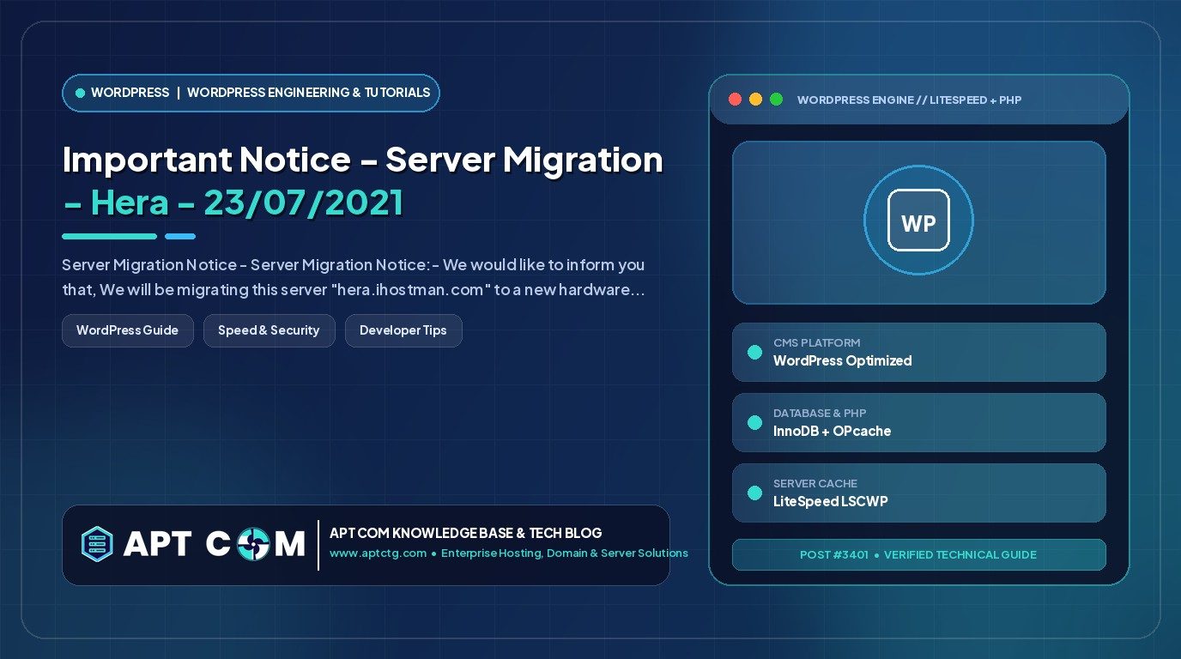Click the WP logo badge
Image resolution: width=1181 pixels, height=659 pixels.
pos(918,221)
